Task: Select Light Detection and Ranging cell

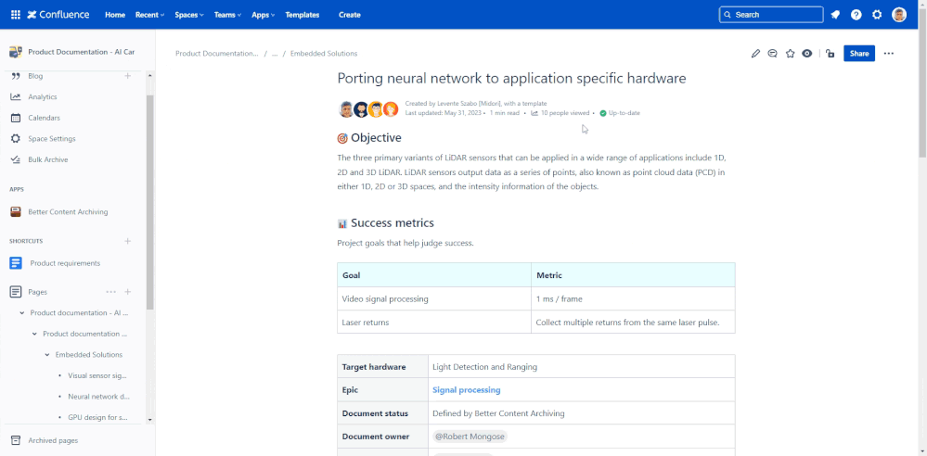Action: [582, 367]
